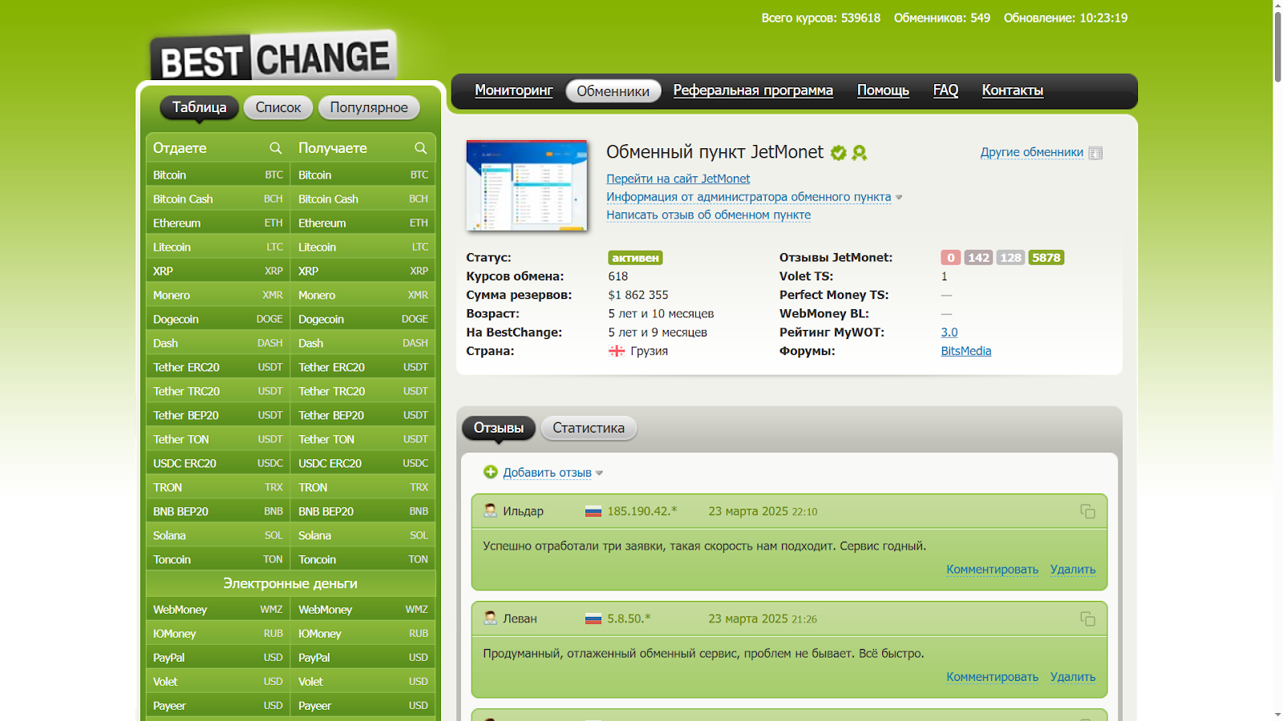This screenshot has height=721, width=1283.
Task: Open the FAQ menu item
Action: pos(945,91)
